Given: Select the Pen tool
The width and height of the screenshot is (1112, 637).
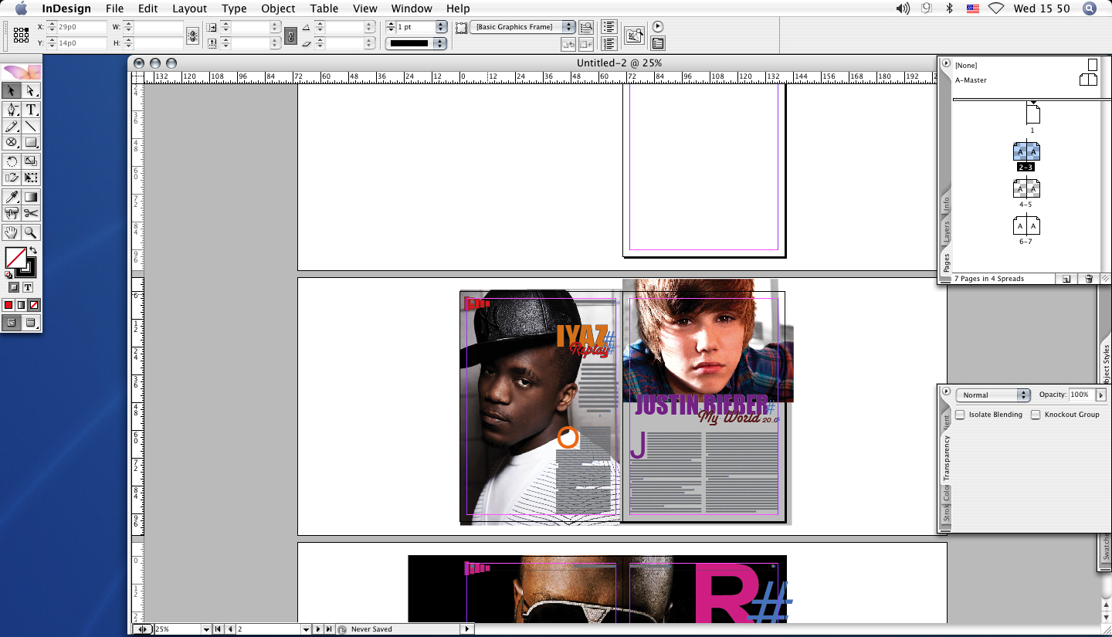Looking at the screenshot, I should point(12,110).
